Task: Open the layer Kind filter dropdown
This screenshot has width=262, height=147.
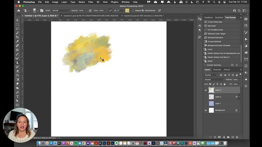Action: pos(211,75)
